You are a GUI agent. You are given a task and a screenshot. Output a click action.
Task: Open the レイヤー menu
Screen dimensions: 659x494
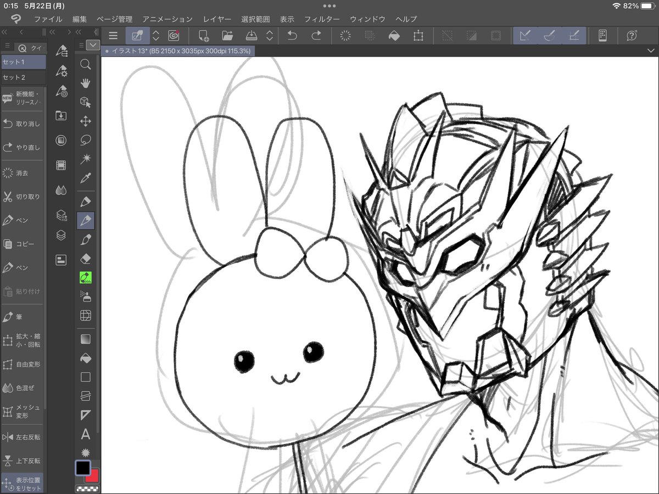(x=216, y=19)
